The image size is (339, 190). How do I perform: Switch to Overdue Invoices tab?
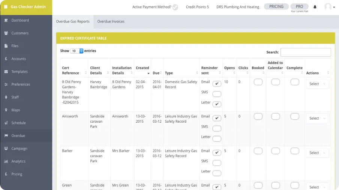tap(111, 21)
